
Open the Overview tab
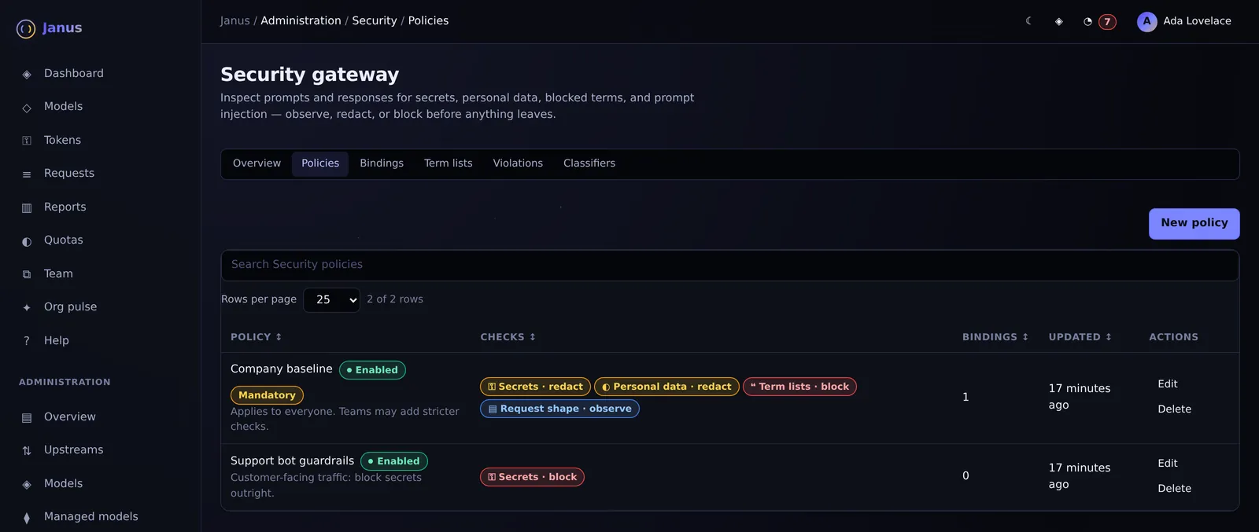(257, 163)
